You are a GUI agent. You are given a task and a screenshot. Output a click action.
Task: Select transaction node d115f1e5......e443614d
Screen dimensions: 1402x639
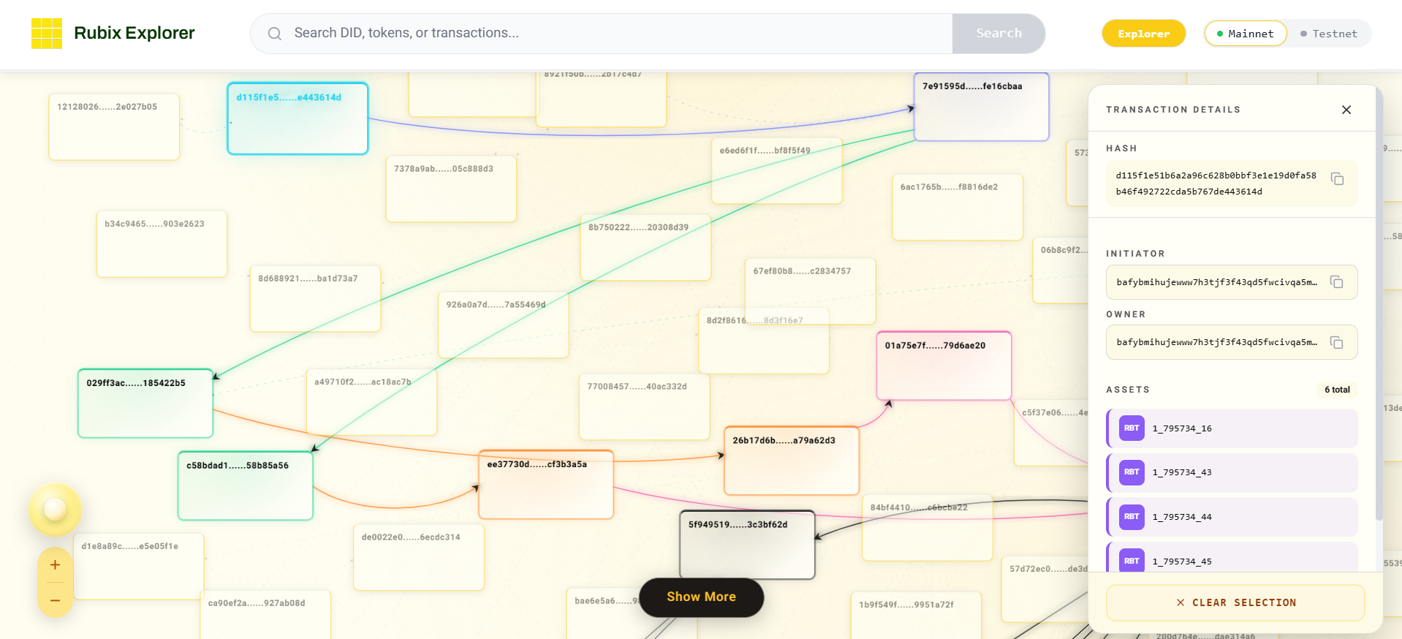point(298,118)
